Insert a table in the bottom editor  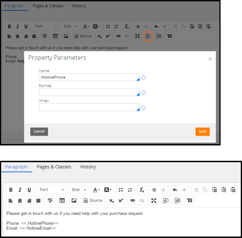tap(62, 201)
